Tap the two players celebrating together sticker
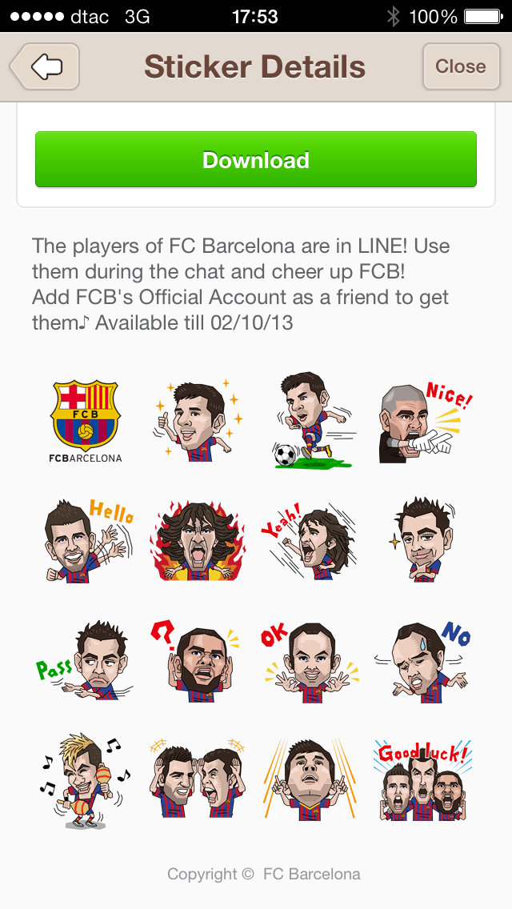The width and height of the screenshot is (512, 909). click(197, 780)
